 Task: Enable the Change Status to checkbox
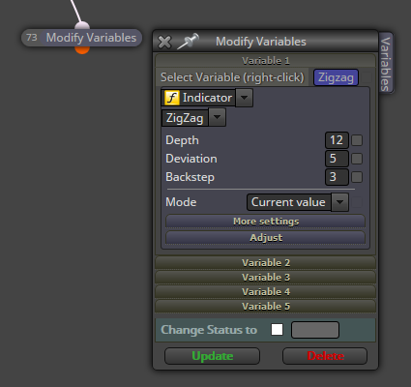[x=278, y=330]
